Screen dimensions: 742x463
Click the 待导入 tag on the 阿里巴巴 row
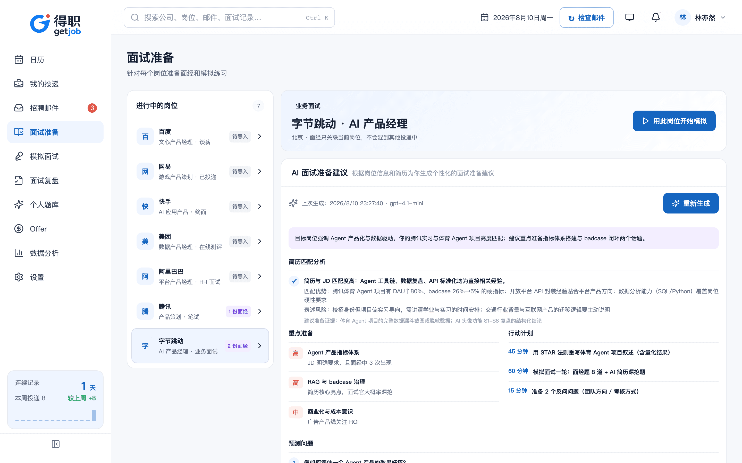[240, 277]
